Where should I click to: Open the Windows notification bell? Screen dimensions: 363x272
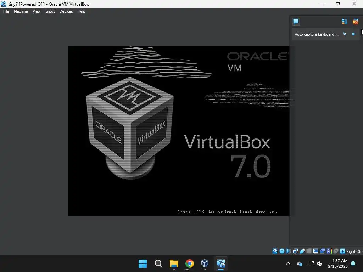click(353, 263)
